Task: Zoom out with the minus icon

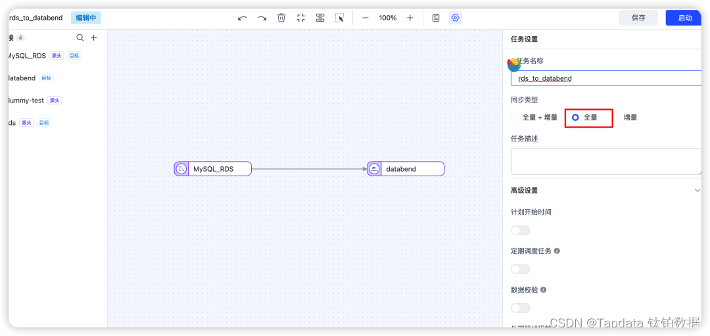Action: pos(366,18)
